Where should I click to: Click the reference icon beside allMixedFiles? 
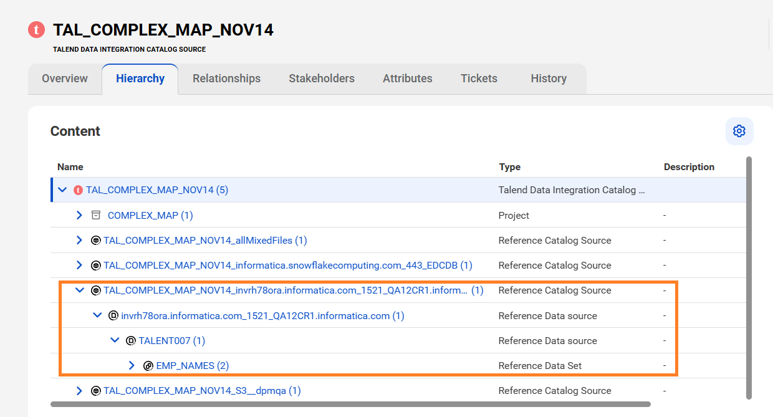click(x=96, y=241)
